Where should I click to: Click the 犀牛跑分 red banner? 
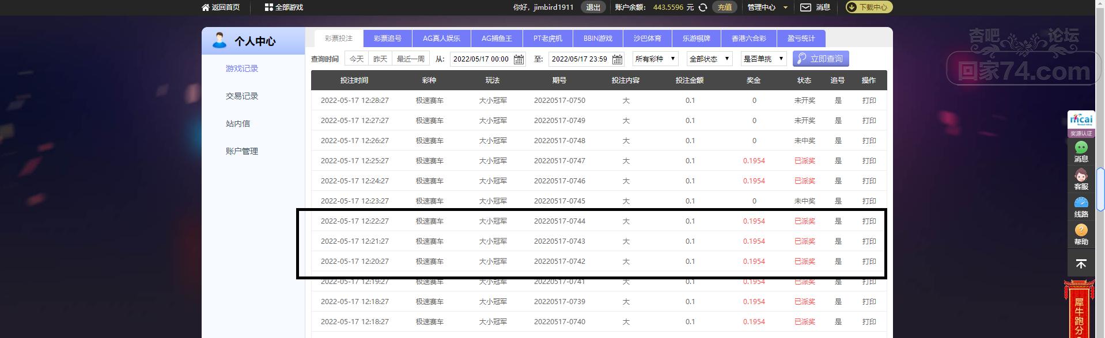(1078, 309)
